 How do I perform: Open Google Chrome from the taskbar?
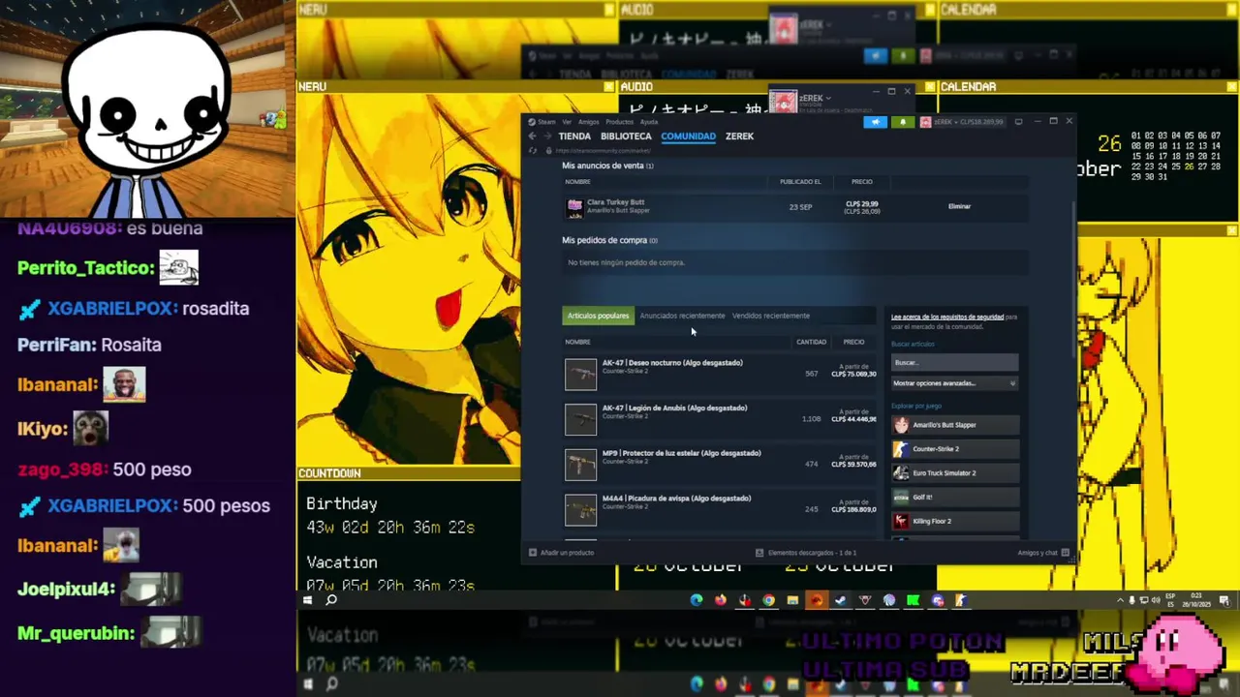point(768,600)
